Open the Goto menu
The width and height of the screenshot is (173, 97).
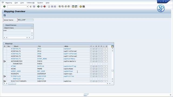pyautogui.click(x=22, y=3)
